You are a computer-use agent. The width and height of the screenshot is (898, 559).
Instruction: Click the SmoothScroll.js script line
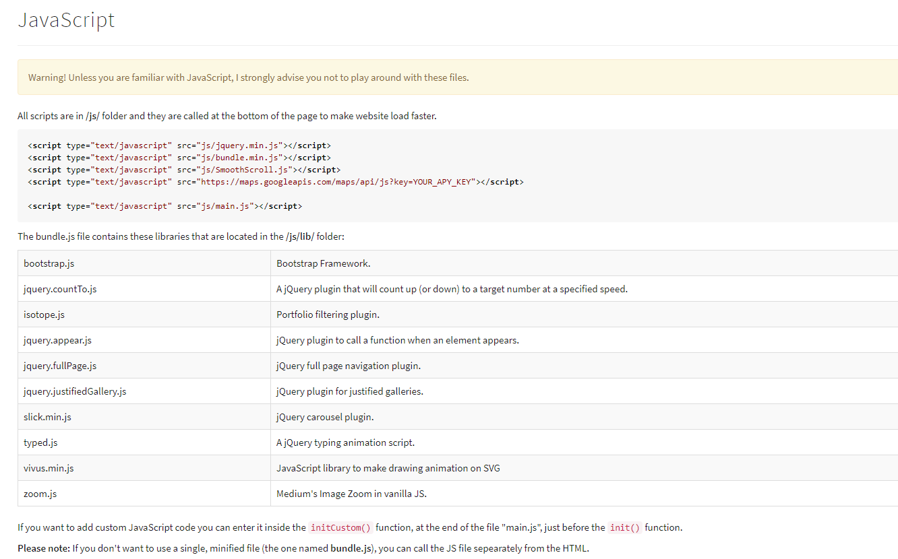(184, 170)
